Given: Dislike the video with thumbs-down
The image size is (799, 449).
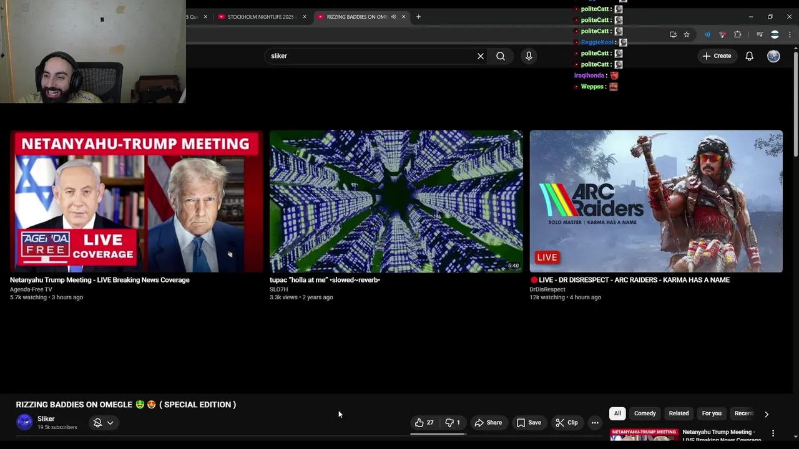Looking at the screenshot, I should [x=453, y=423].
